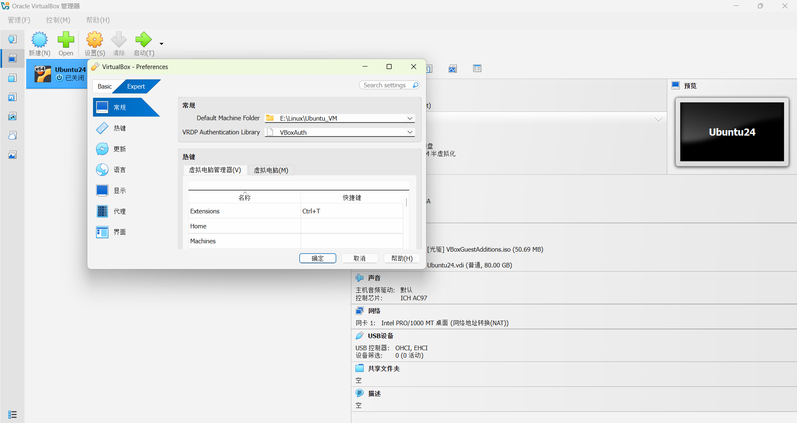Expand the small arrow beside 启动(T)
Viewport: 797px width, 423px height.
(x=161, y=43)
